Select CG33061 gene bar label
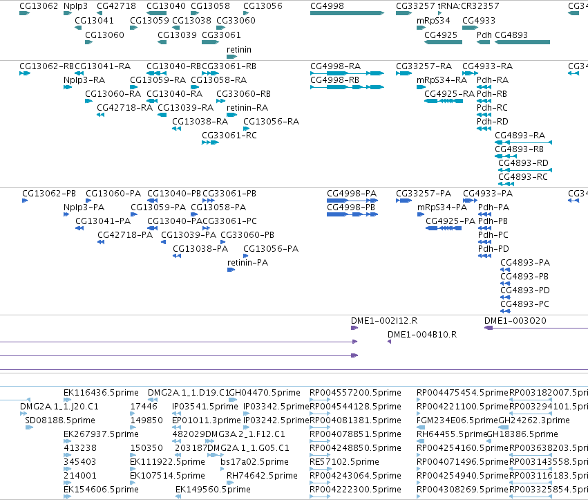This screenshot has height=500, width=588. click(221, 35)
